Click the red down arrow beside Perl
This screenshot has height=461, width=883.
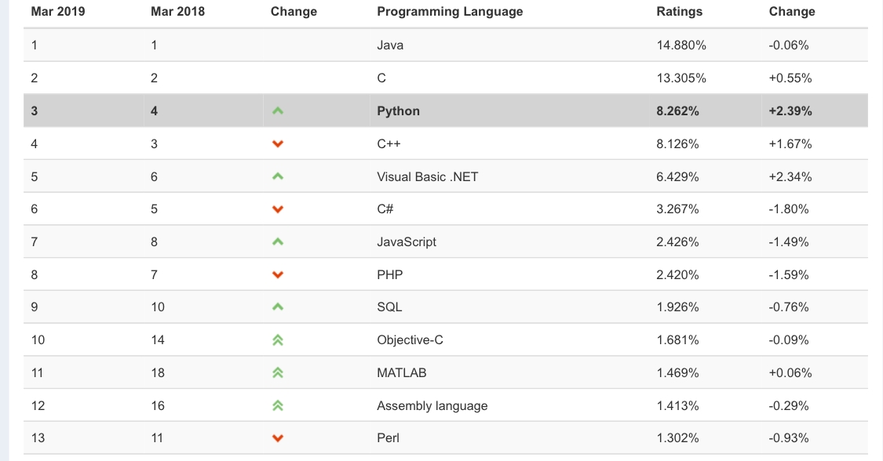click(277, 438)
